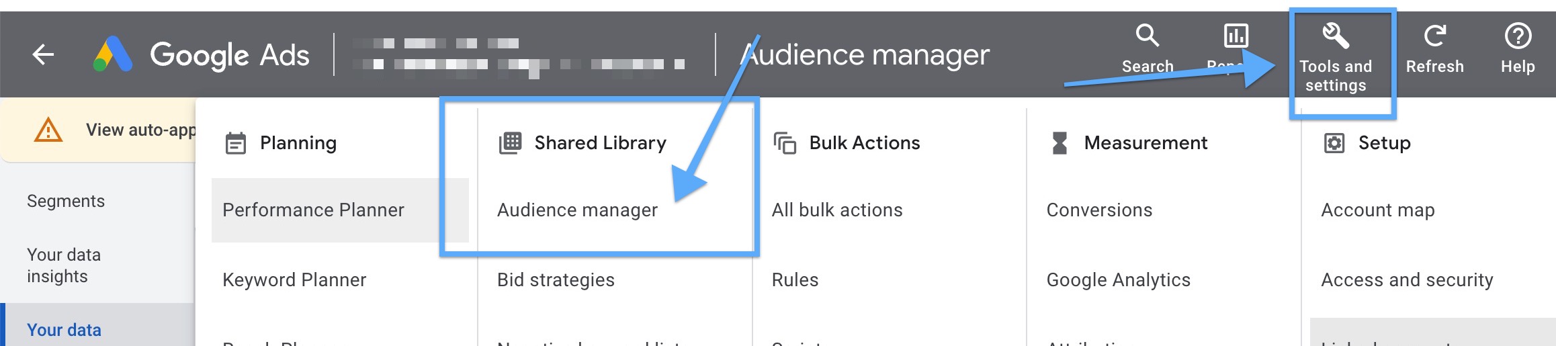Viewport: 1556px width, 346px height.
Task: Select Audience manager menu item
Action: (577, 210)
